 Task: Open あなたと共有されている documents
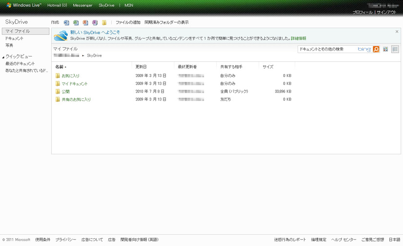26,71
